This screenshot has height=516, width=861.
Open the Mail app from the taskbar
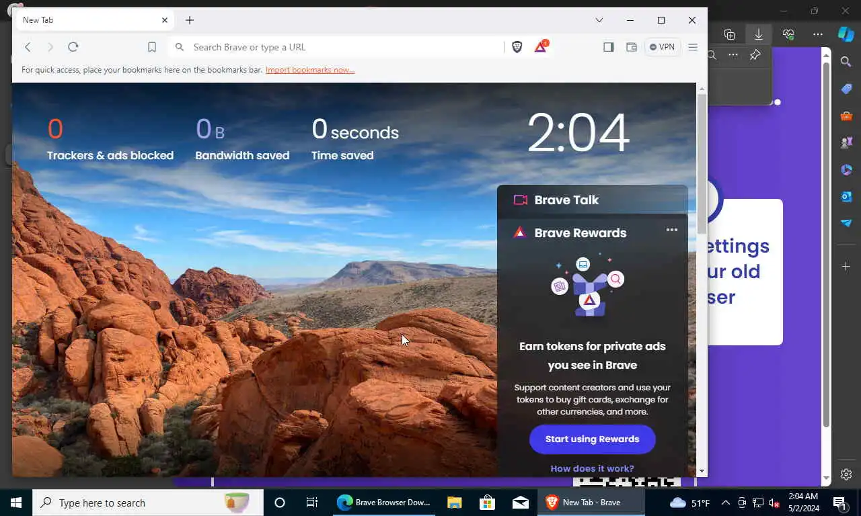(520, 503)
